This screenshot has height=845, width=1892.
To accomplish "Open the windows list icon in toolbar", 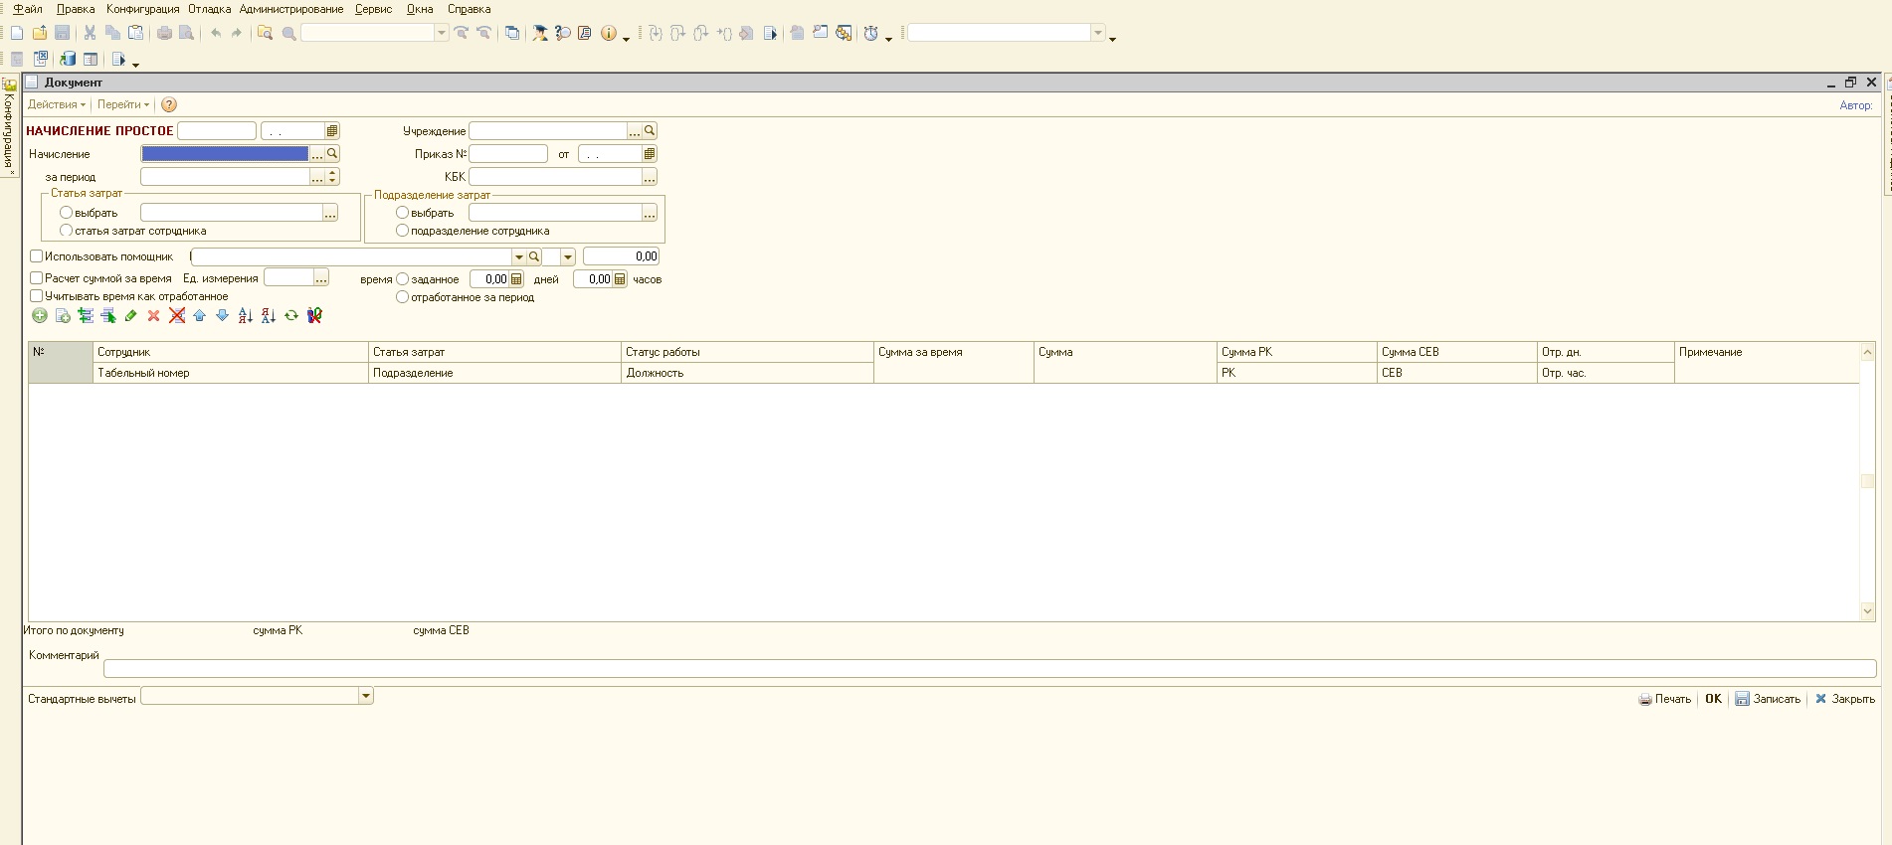I will click(x=512, y=33).
